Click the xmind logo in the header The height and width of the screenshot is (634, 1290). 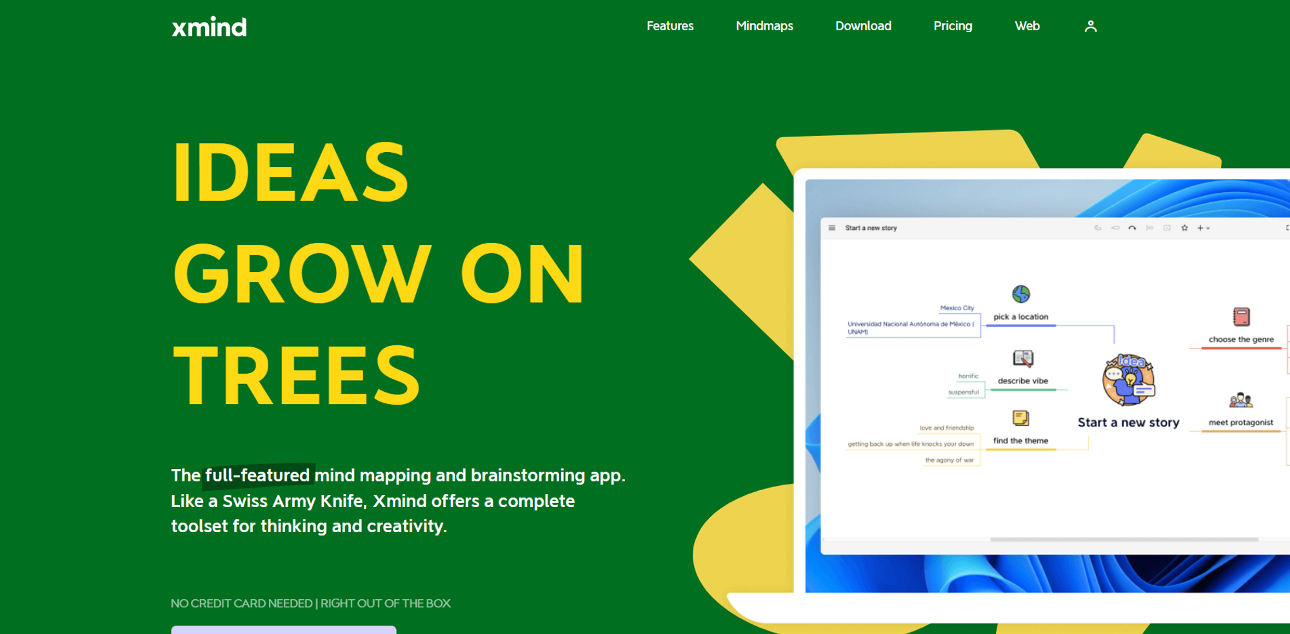(x=209, y=27)
